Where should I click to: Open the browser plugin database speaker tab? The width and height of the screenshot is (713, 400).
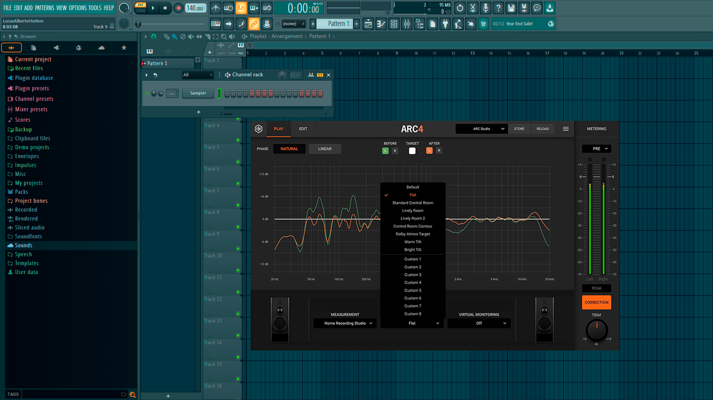click(56, 47)
